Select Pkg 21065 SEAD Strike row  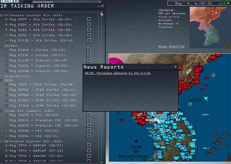point(43,105)
